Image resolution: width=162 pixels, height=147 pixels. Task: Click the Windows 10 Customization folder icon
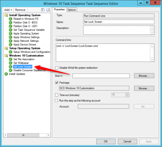[6, 56]
